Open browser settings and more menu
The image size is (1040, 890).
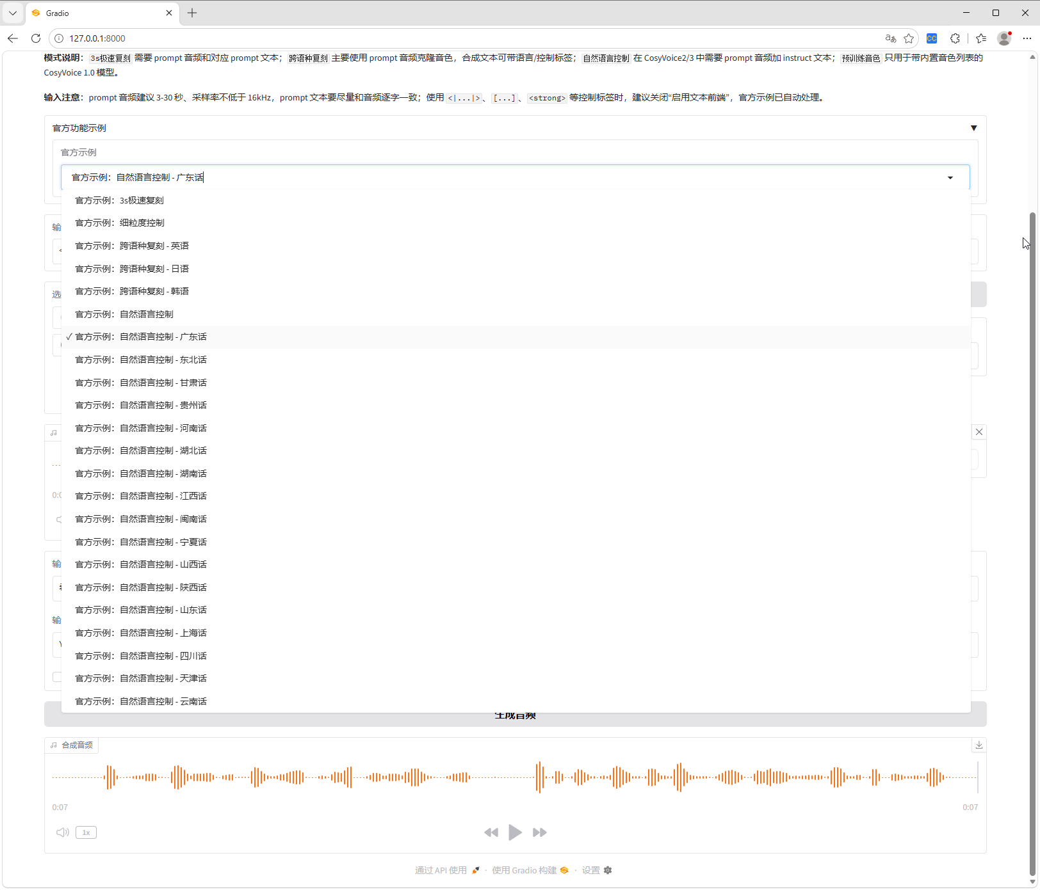tap(1027, 38)
